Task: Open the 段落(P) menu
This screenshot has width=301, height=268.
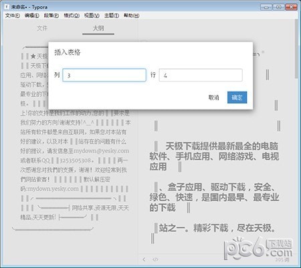Action: point(52,15)
